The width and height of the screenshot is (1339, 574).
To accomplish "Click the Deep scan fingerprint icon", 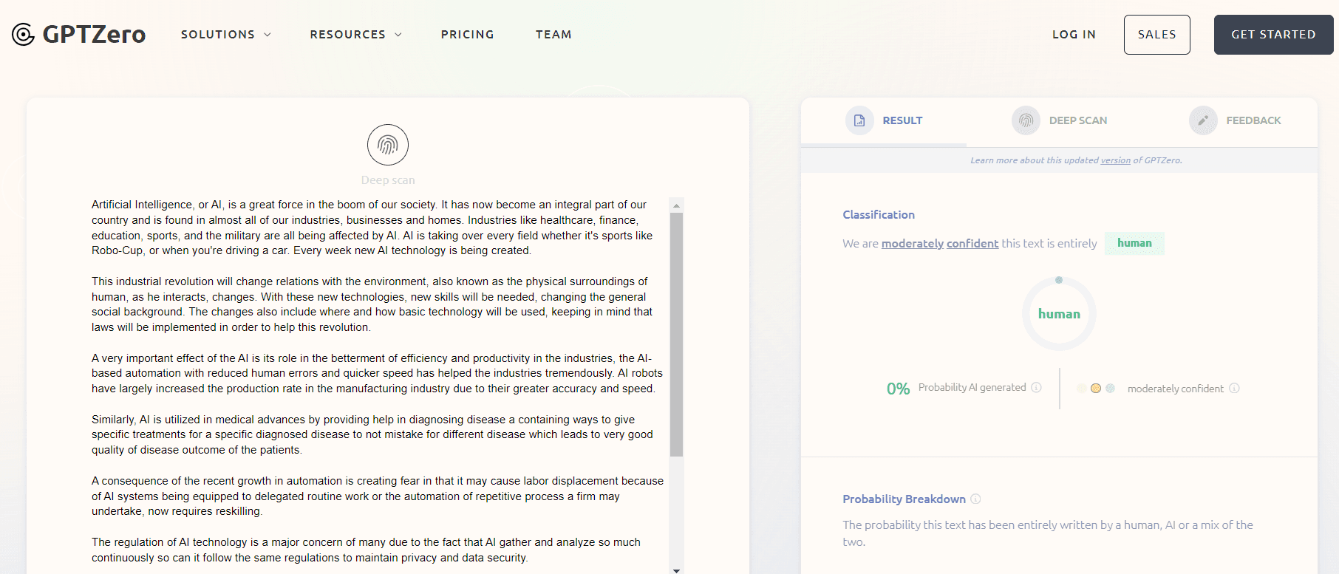I will tap(388, 145).
